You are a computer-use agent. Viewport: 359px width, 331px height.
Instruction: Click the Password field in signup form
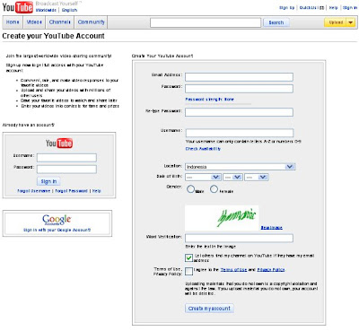tap(239, 89)
